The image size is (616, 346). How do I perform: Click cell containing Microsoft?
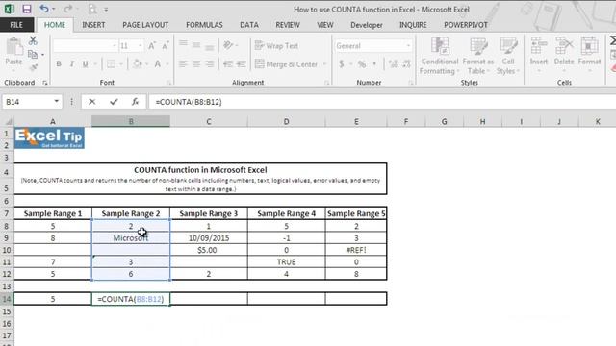point(131,238)
